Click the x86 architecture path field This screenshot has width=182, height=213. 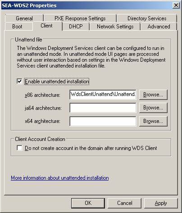[103, 95]
